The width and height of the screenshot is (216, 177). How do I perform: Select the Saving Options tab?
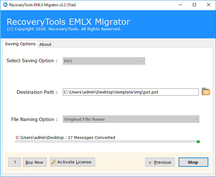[20, 44]
